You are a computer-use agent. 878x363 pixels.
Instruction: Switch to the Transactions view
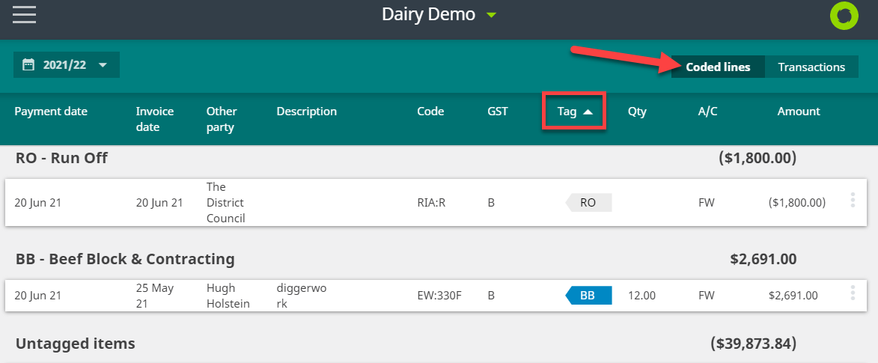811,67
